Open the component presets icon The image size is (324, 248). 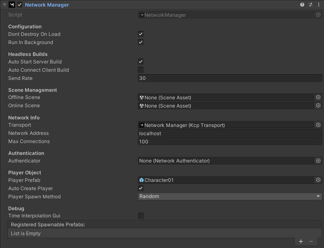coord(310,5)
